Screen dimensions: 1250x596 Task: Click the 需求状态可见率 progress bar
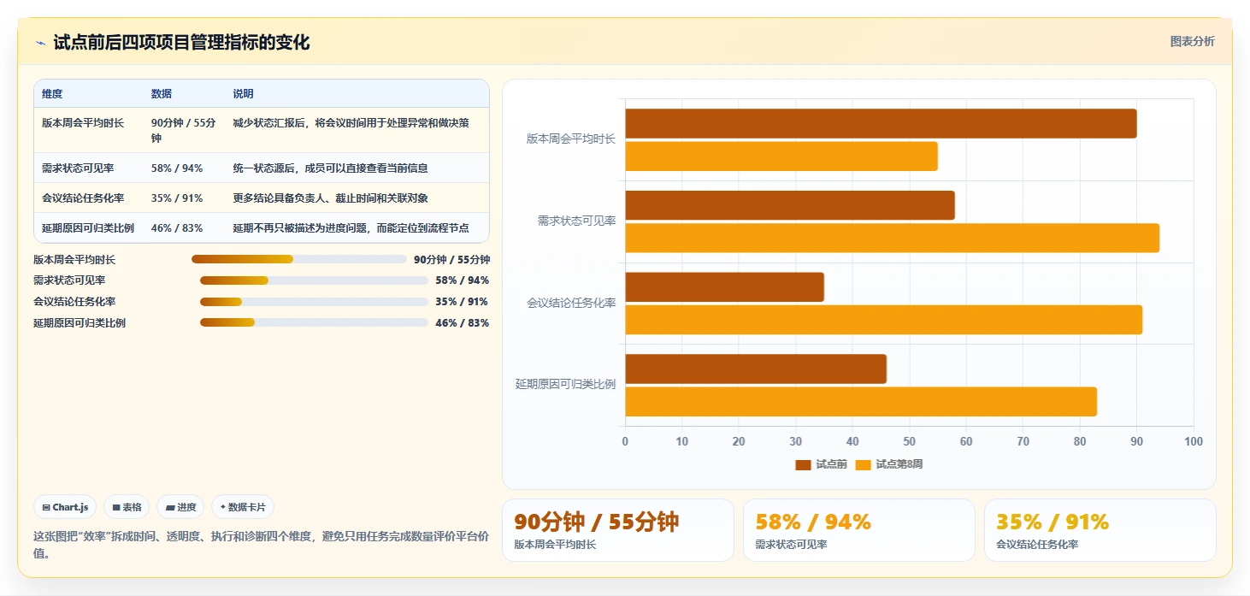pyautogui.click(x=314, y=280)
